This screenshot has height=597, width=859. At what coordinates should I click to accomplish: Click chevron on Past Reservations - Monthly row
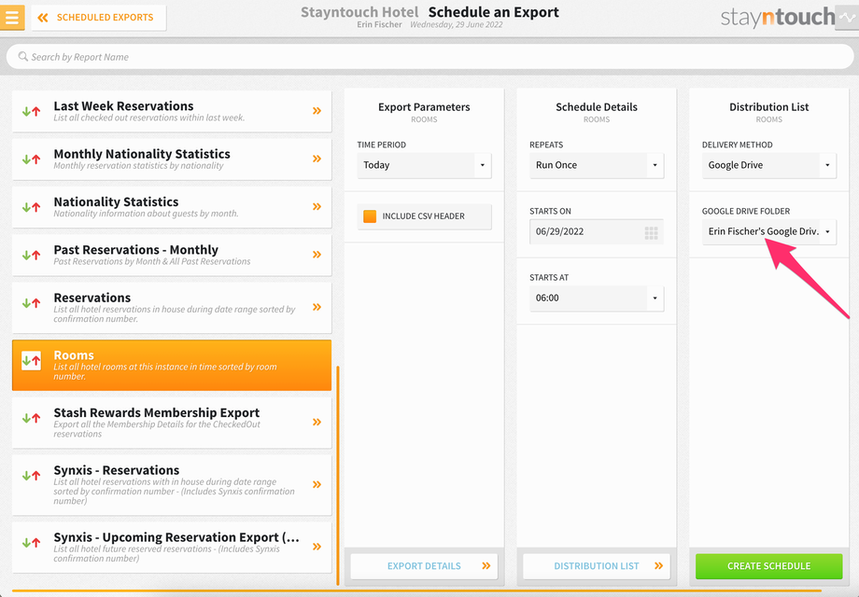(317, 255)
